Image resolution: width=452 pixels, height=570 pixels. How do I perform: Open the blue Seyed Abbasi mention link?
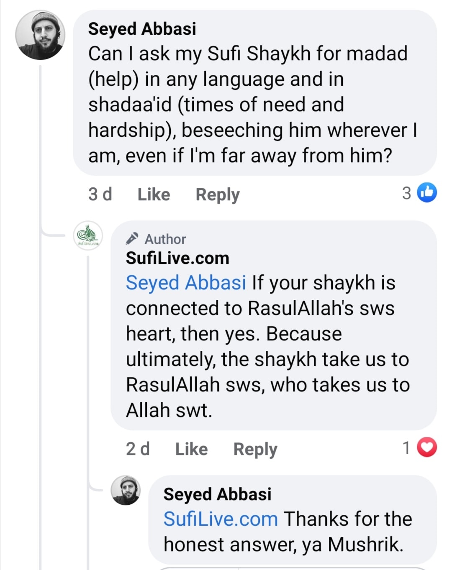(186, 283)
